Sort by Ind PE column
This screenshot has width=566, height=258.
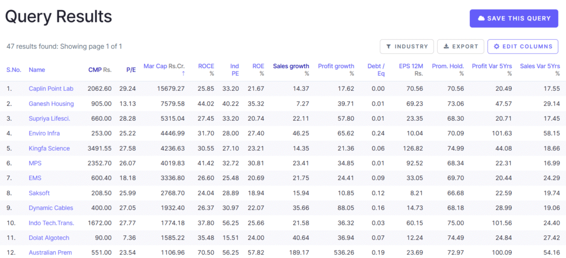coord(234,70)
